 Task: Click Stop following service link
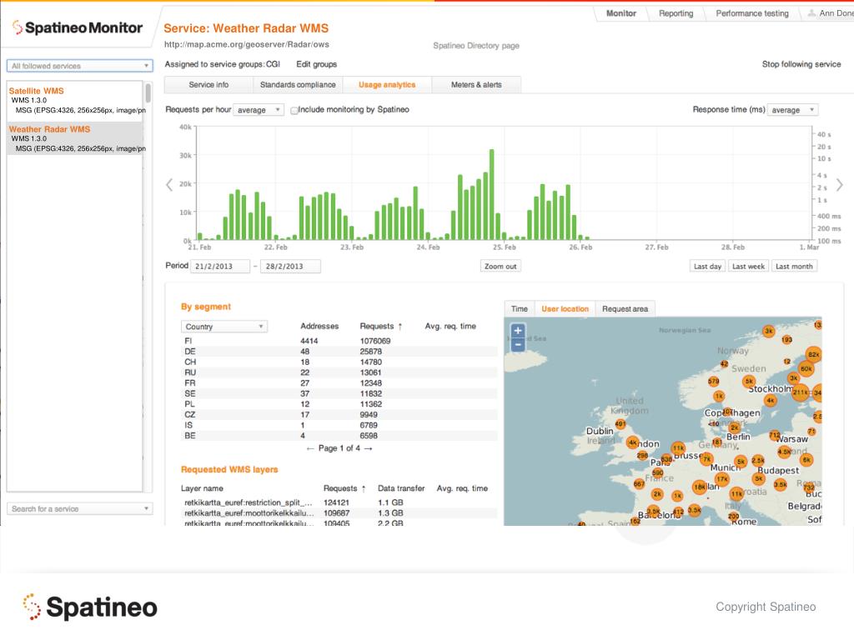(x=801, y=64)
